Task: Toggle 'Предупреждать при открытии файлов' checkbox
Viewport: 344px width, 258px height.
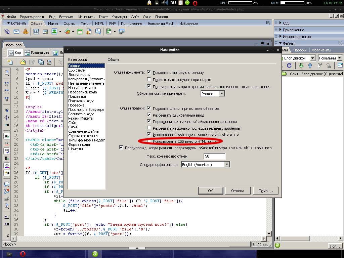Action: (x=149, y=86)
